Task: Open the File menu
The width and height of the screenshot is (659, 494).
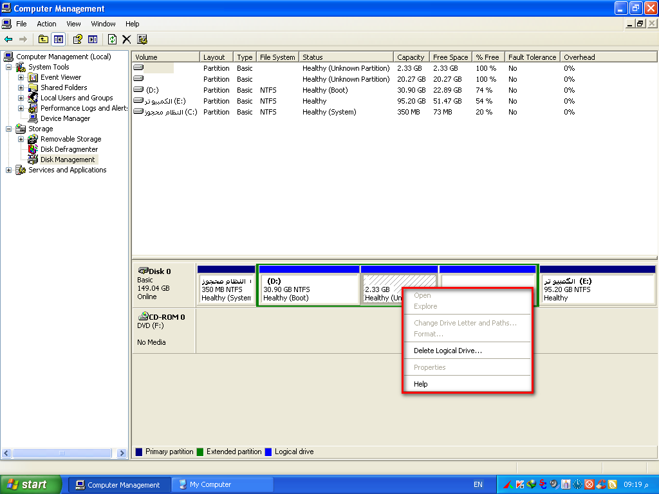Action: coord(21,24)
